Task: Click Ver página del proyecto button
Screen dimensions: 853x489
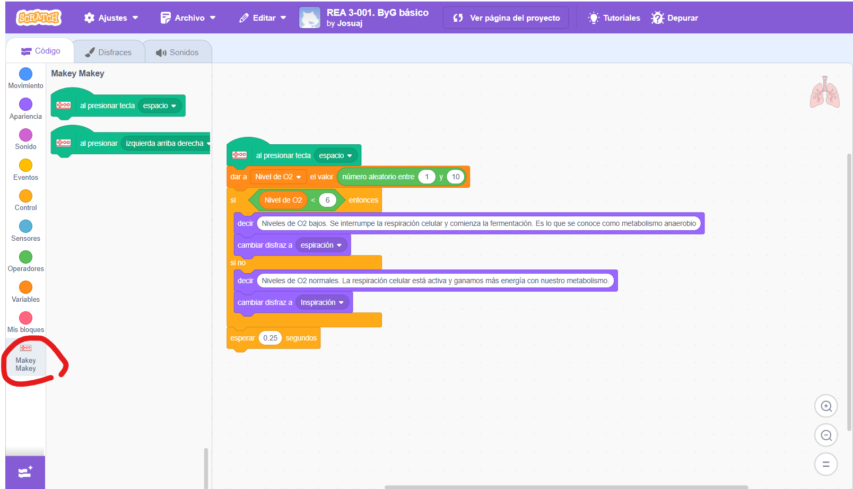Action: tap(506, 18)
